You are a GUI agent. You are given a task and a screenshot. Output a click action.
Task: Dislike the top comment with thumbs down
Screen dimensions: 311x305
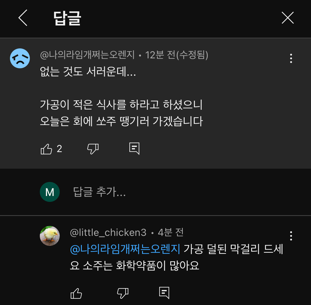pos(93,149)
